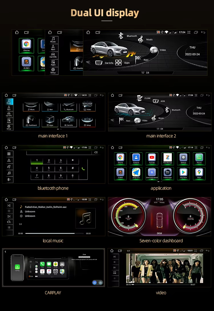
Task: Open Bluetooth settings tab in phone sidebar
Action: click(x=9, y=180)
